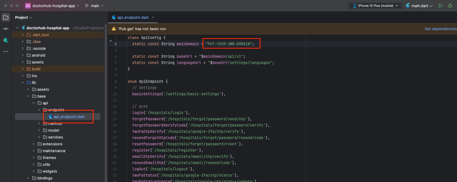Screen dimensions: 457x182
Task: Open the Project view mode dropdown
Action: click(x=24, y=17)
